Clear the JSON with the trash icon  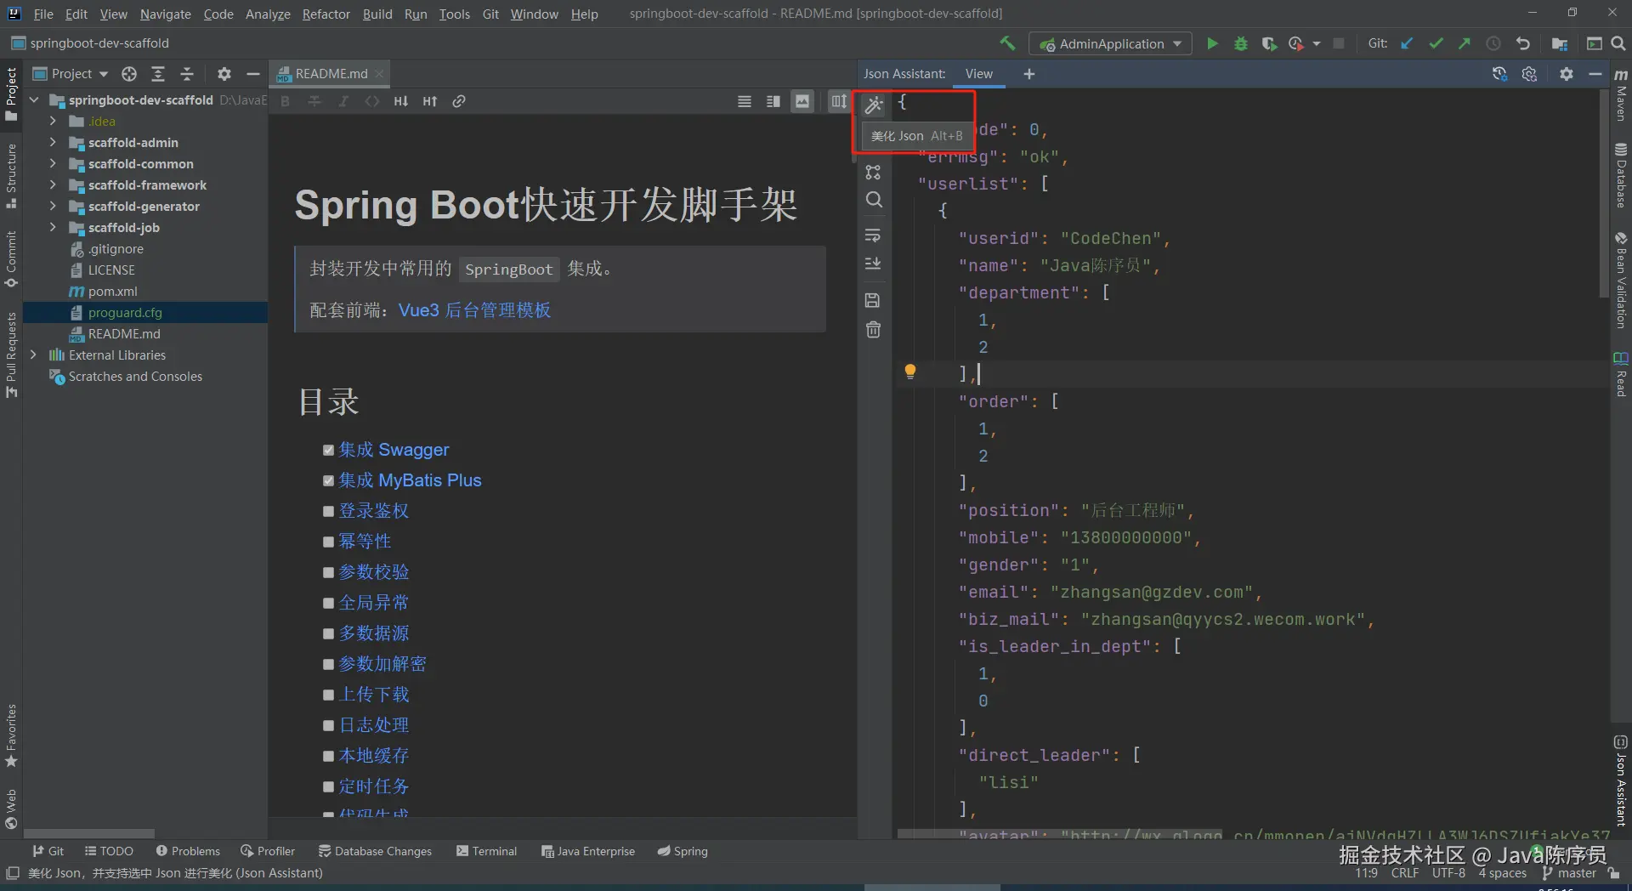tap(873, 329)
